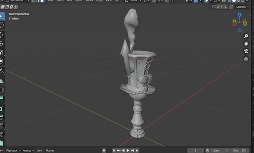The height and width of the screenshot is (153, 254).
Task: Select the Bevel tool
Action: (2, 117)
